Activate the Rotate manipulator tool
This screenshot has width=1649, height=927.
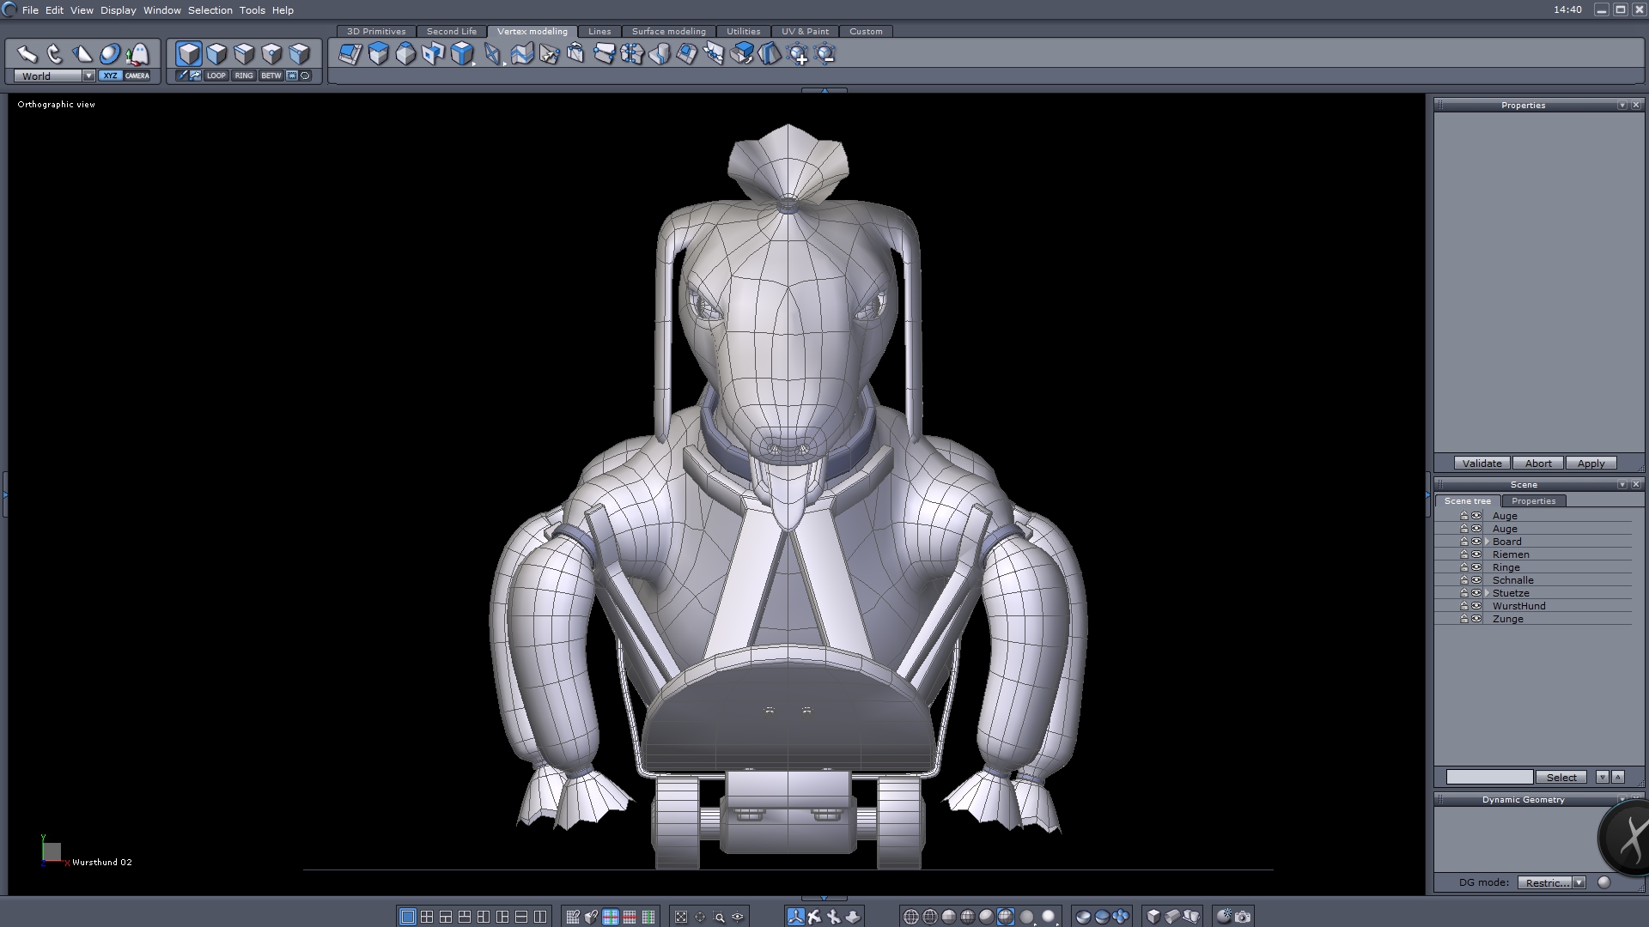(x=55, y=55)
